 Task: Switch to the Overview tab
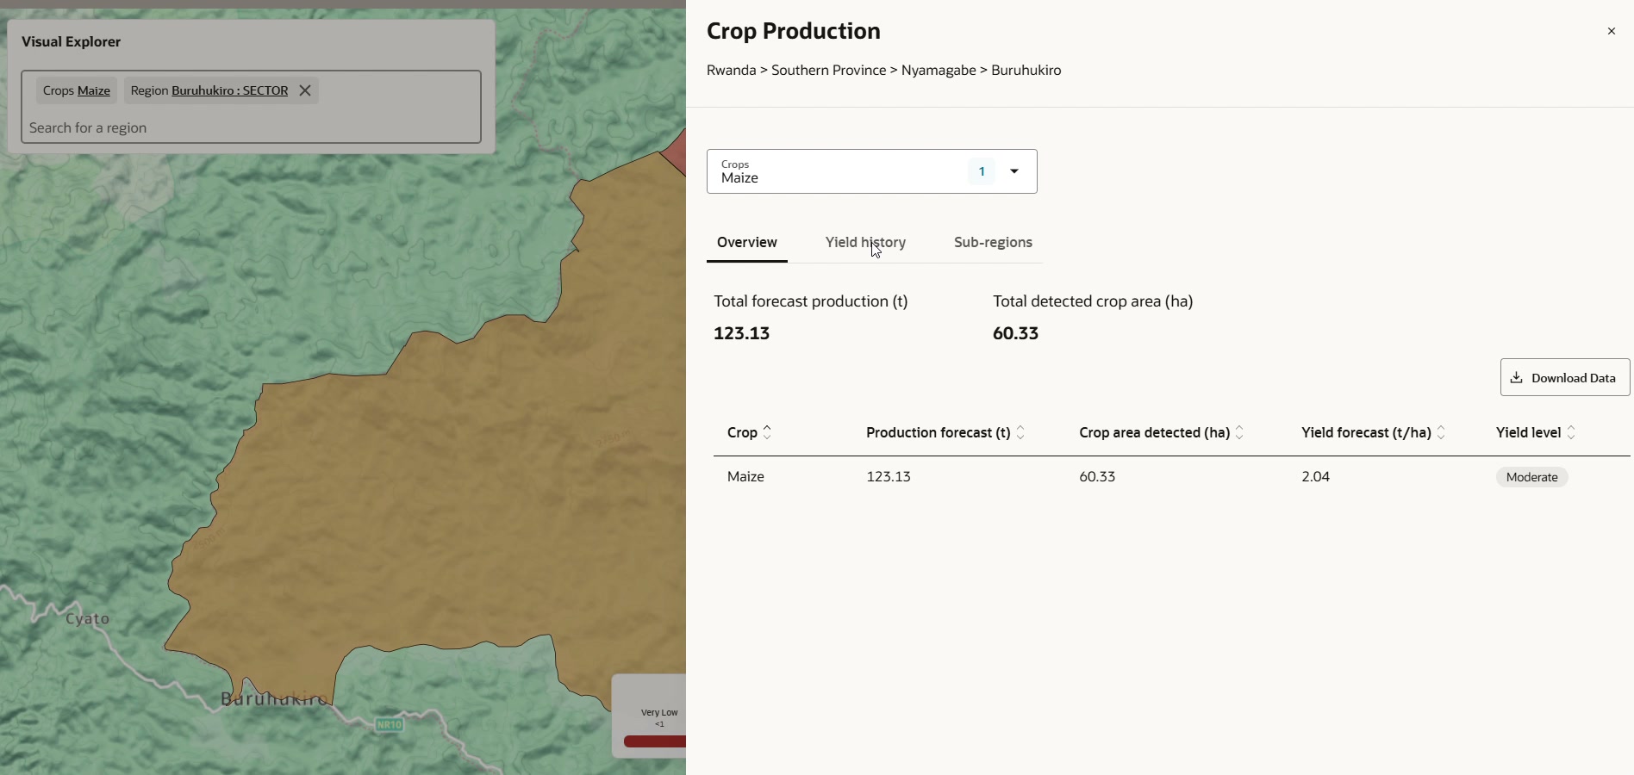click(747, 243)
